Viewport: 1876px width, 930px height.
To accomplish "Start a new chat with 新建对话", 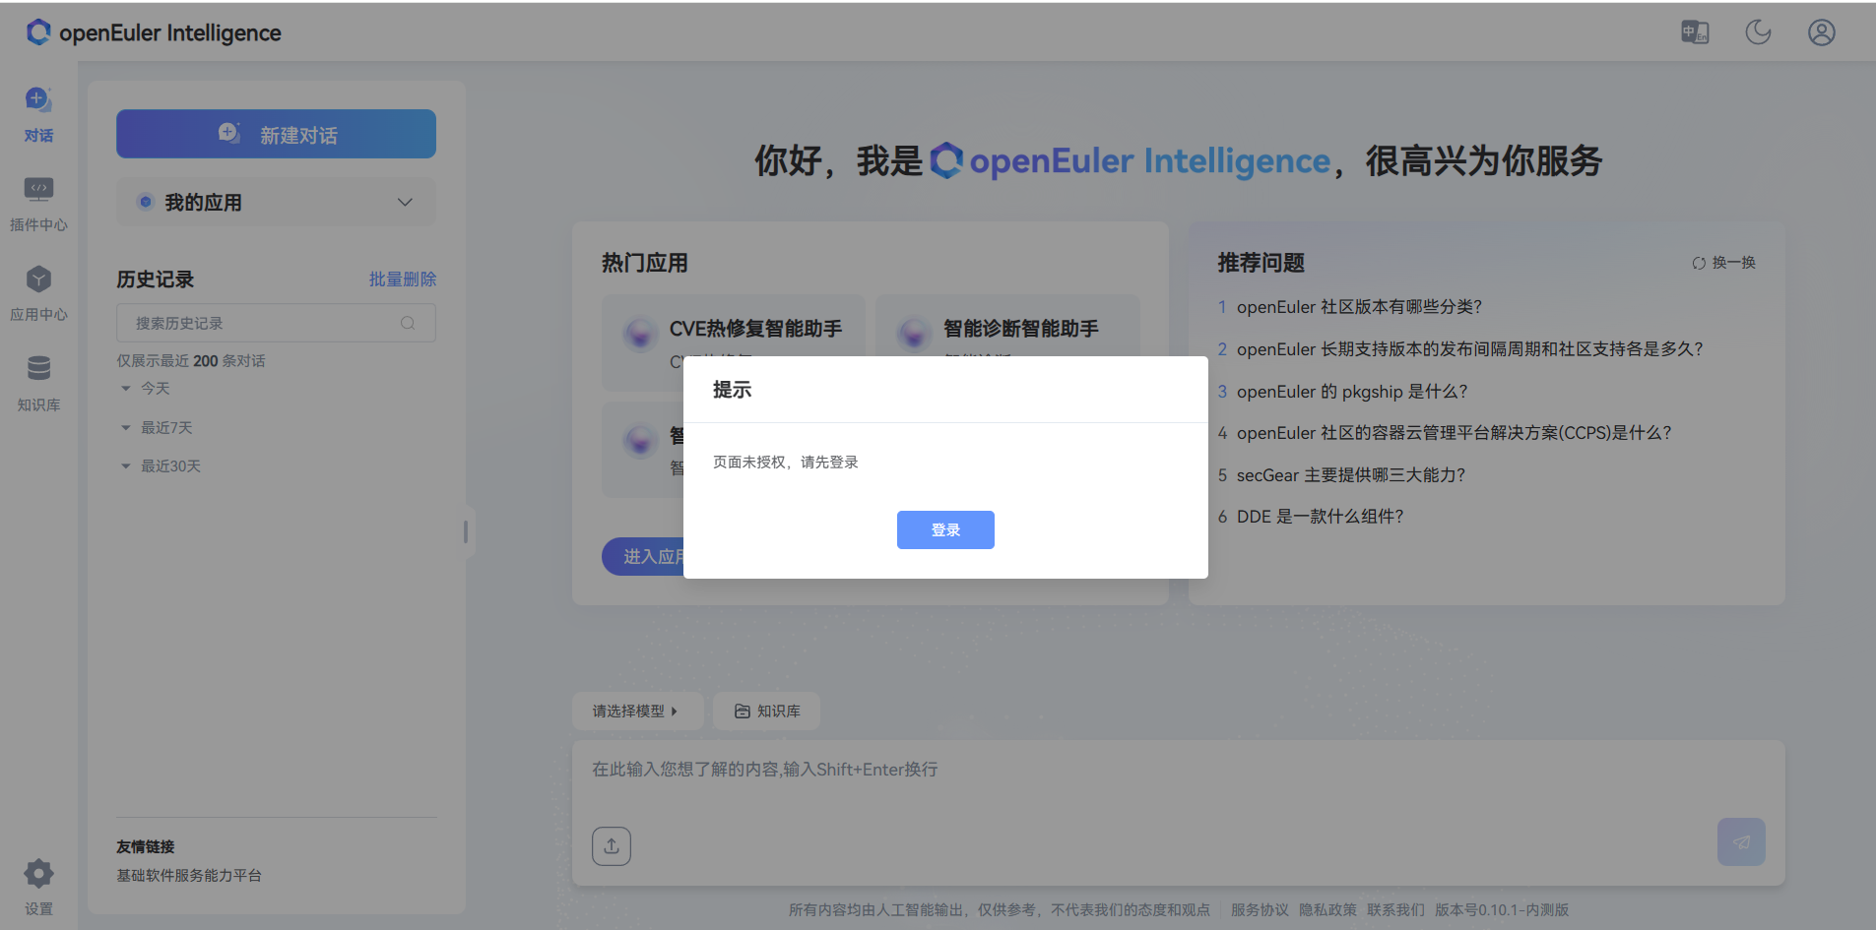I will click(276, 134).
